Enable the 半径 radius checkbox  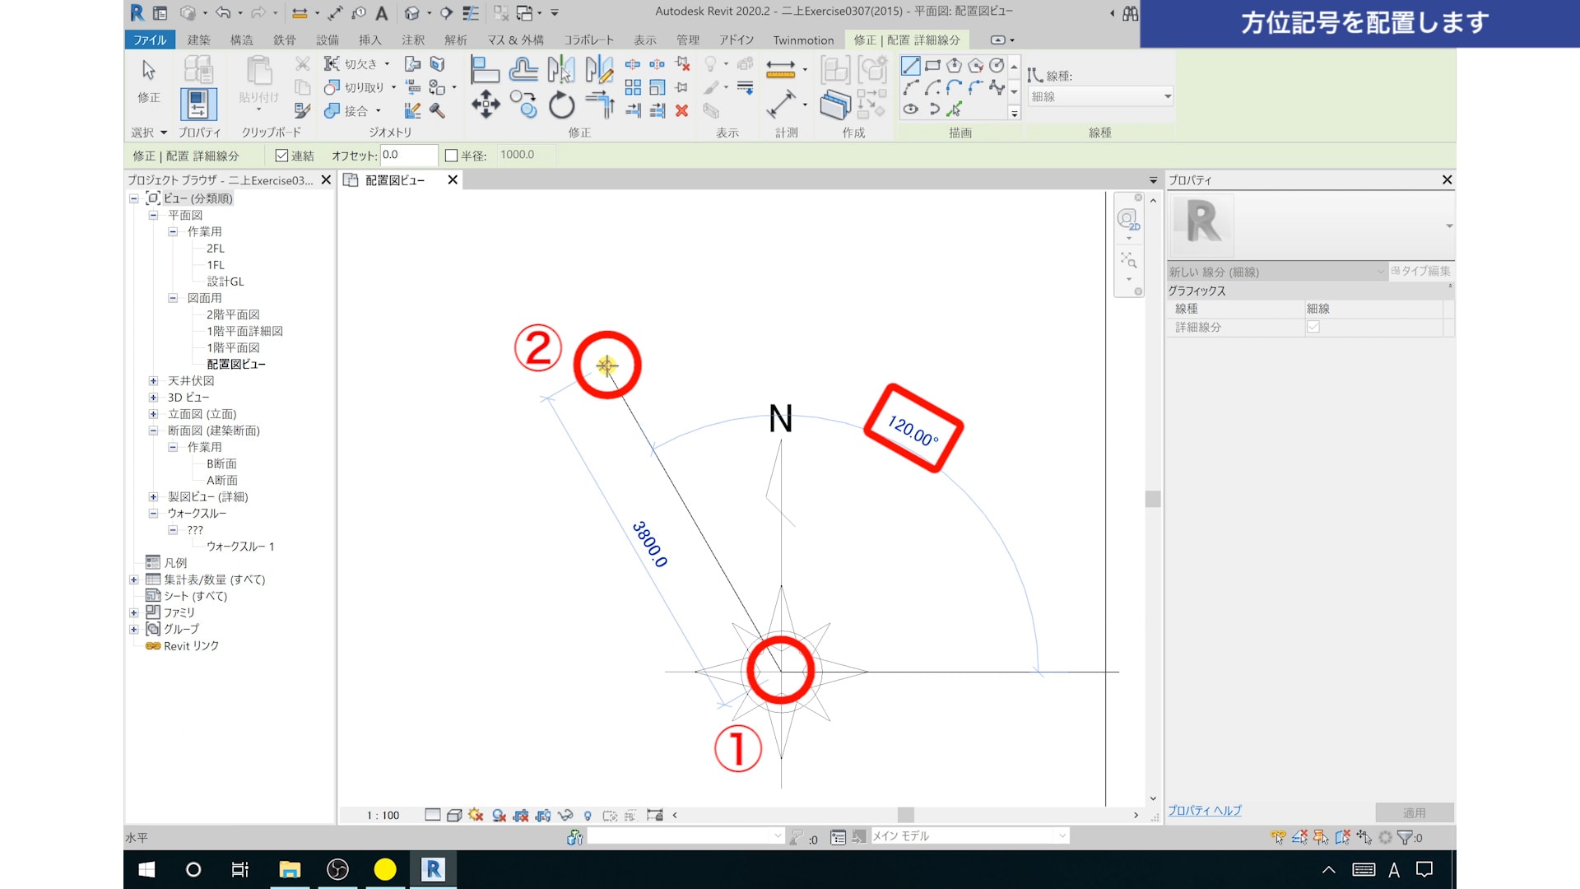(x=451, y=156)
